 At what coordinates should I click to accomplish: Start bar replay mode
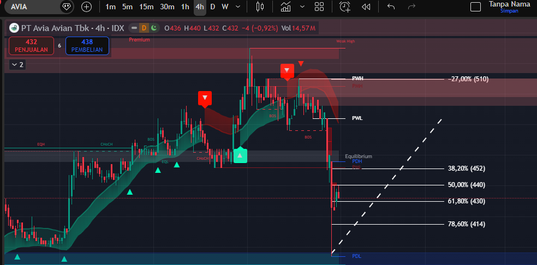[x=366, y=7]
